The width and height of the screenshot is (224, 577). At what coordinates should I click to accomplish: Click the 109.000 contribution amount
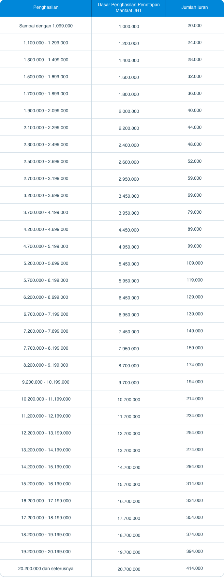click(195, 263)
